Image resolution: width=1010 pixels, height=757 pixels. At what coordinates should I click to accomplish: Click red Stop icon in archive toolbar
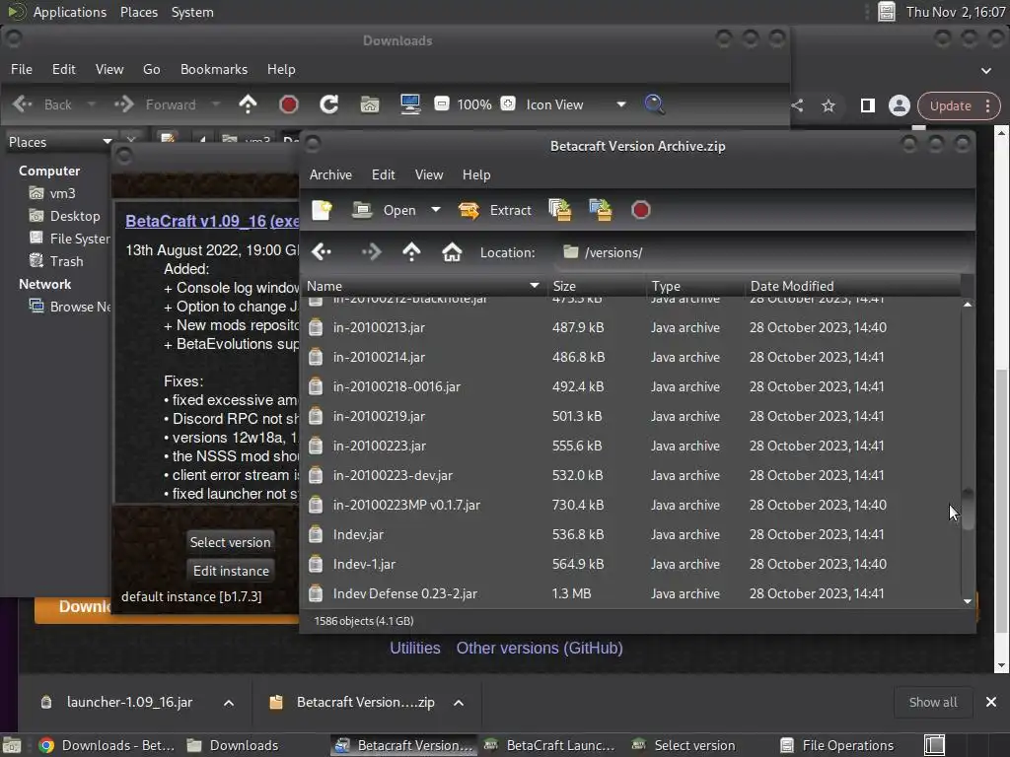641,210
